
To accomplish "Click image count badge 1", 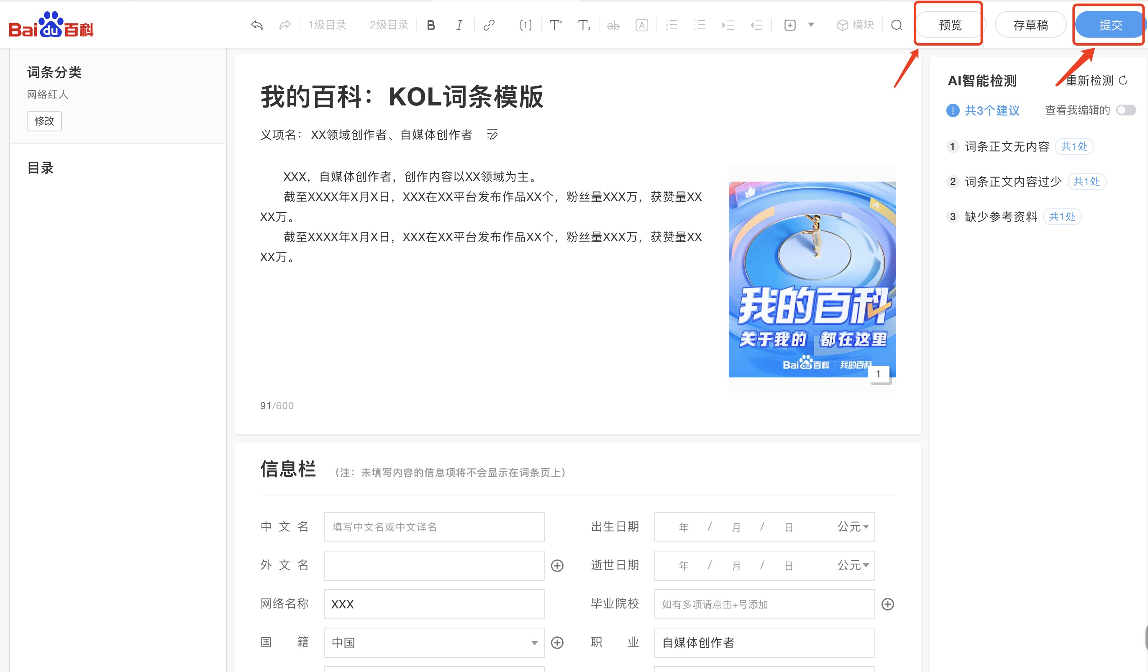I will pos(879,374).
